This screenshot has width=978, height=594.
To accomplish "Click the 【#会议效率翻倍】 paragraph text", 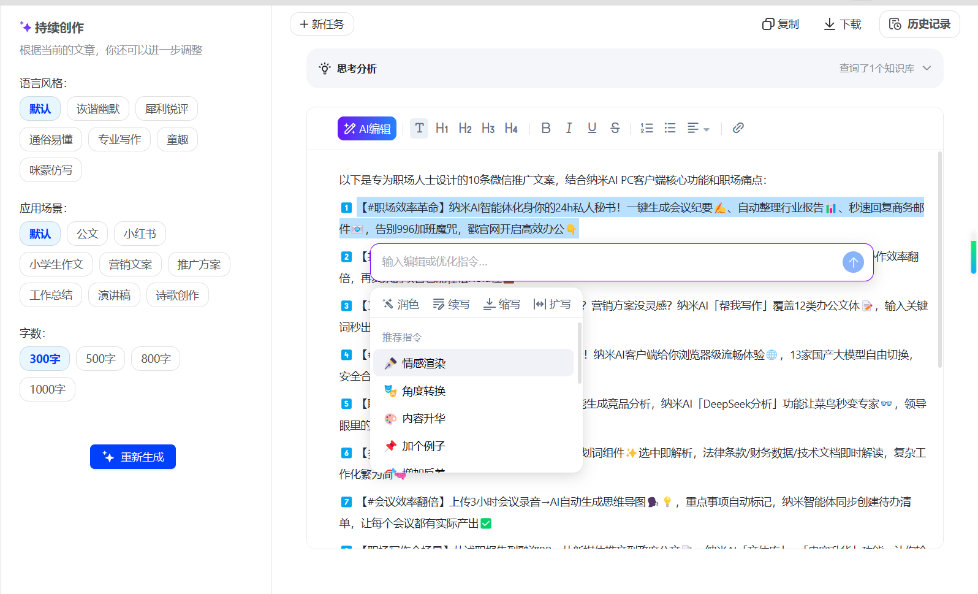I will pyautogui.click(x=626, y=512).
